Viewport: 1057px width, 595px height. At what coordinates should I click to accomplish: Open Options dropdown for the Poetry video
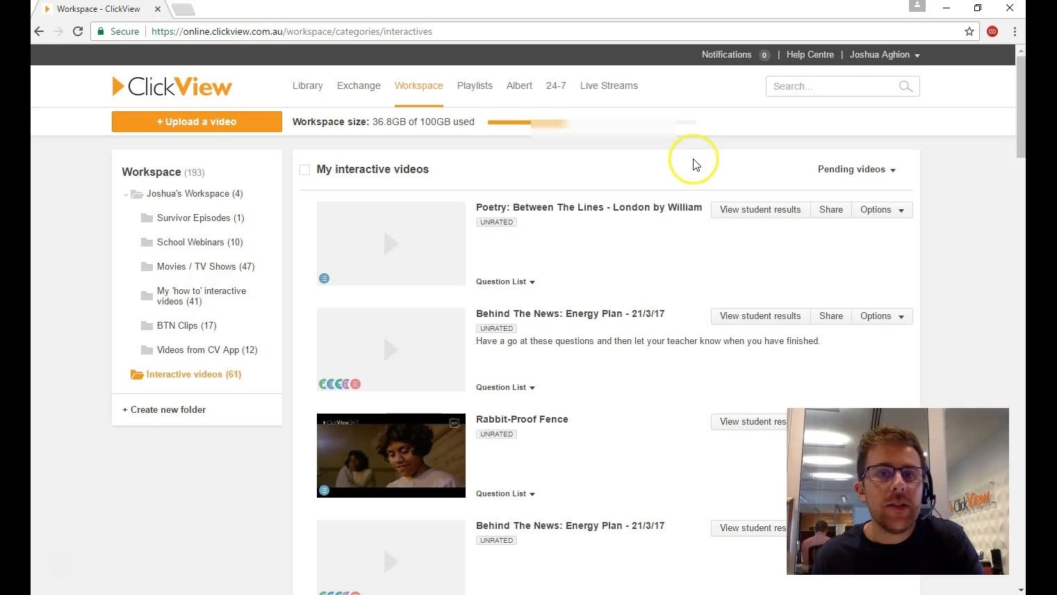coord(882,210)
